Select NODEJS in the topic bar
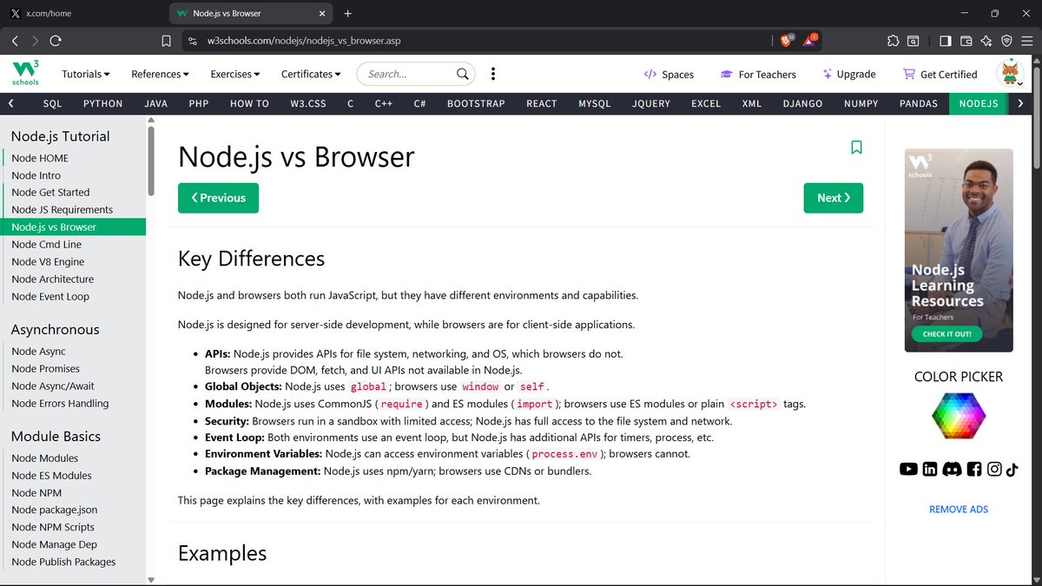This screenshot has height=586, width=1042. pos(979,103)
